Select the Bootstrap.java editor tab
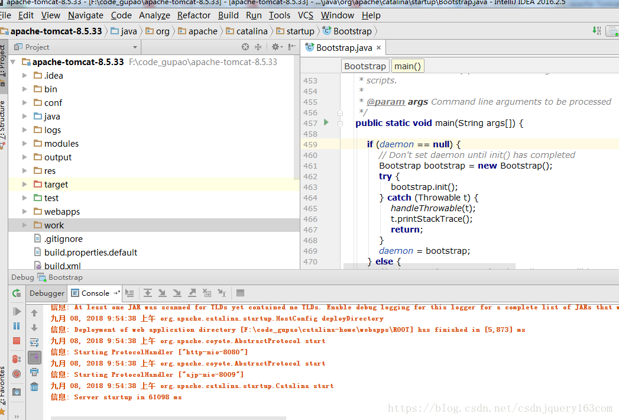The height and width of the screenshot is (420, 619). pos(343,48)
